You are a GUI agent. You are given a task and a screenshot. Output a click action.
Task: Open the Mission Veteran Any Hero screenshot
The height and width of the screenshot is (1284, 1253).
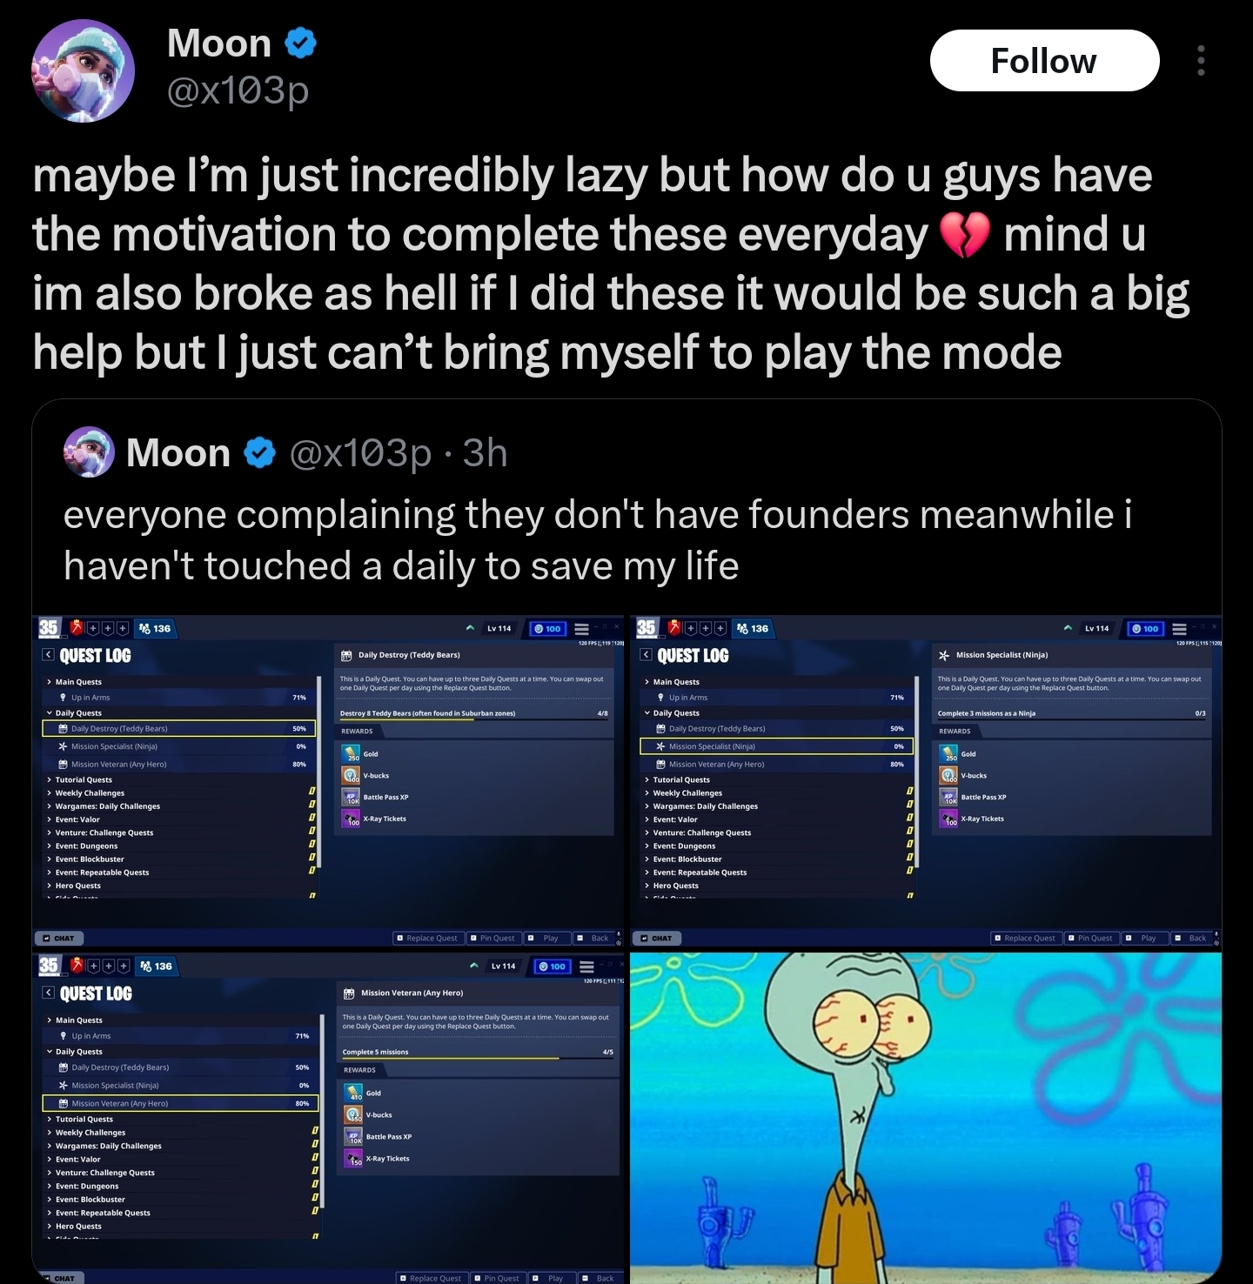tap(328, 1118)
